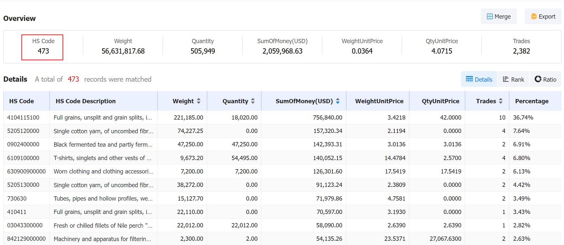The height and width of the screenshot is (245, 564).
Task: Click the overview Trades value 2,382
Action: click(522, 51)
